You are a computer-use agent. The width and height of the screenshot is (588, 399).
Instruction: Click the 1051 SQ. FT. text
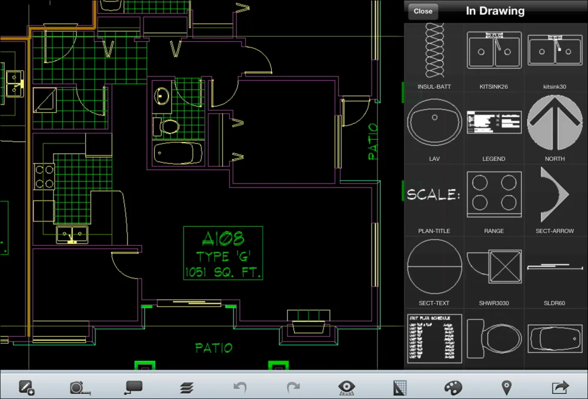pyautogui.click(x=223, y=272)
